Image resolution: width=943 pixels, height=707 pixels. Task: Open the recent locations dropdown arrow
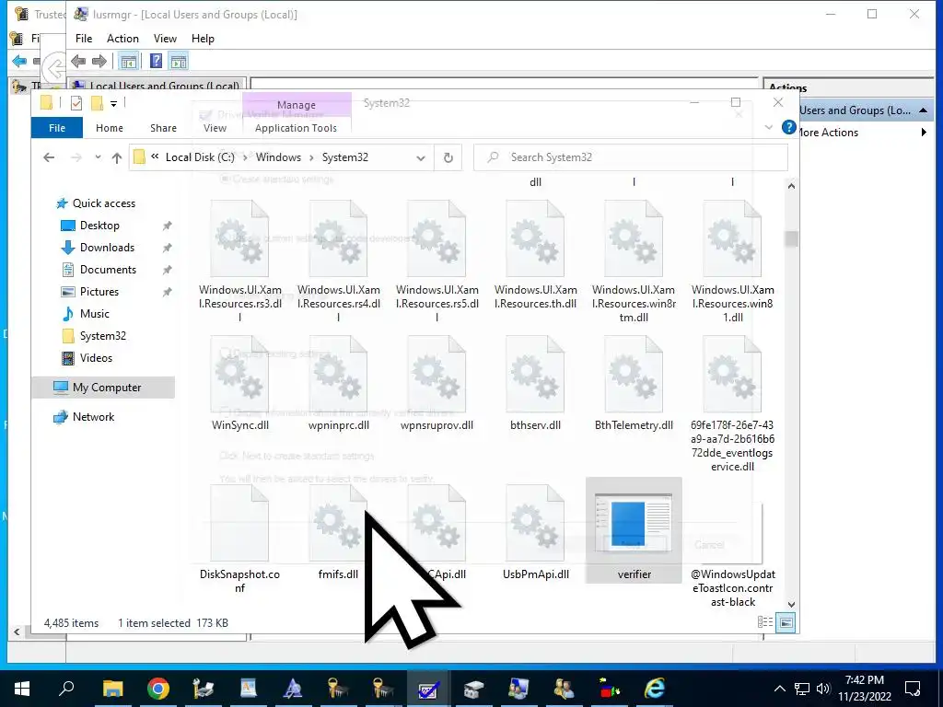98,157
